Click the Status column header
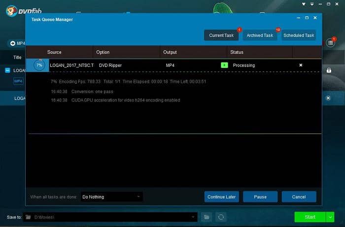This screenshot has width=345, height=227. pos(237,52)
